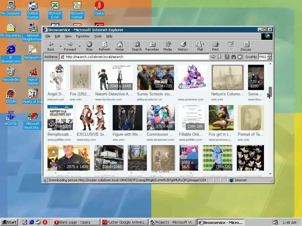The image size is (302, 226).
Task: Click the Go arrow beside address bar
Action: (x=213, y=57)
